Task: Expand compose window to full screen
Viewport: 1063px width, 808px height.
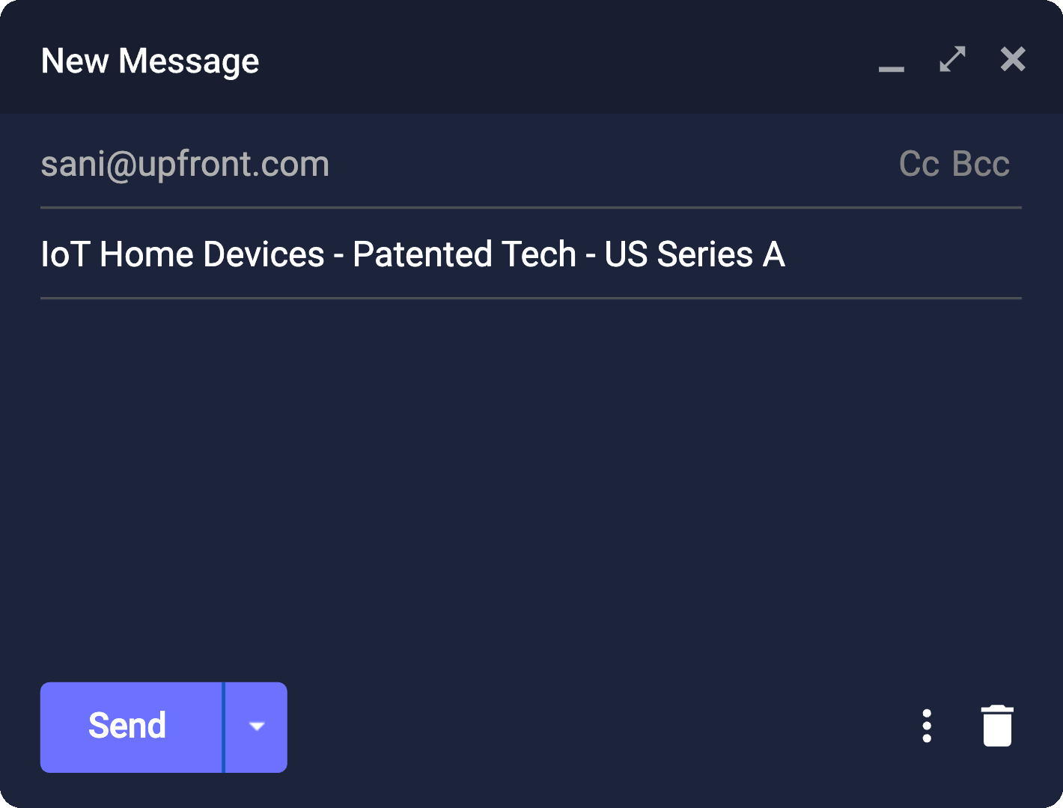Action: 952,60
